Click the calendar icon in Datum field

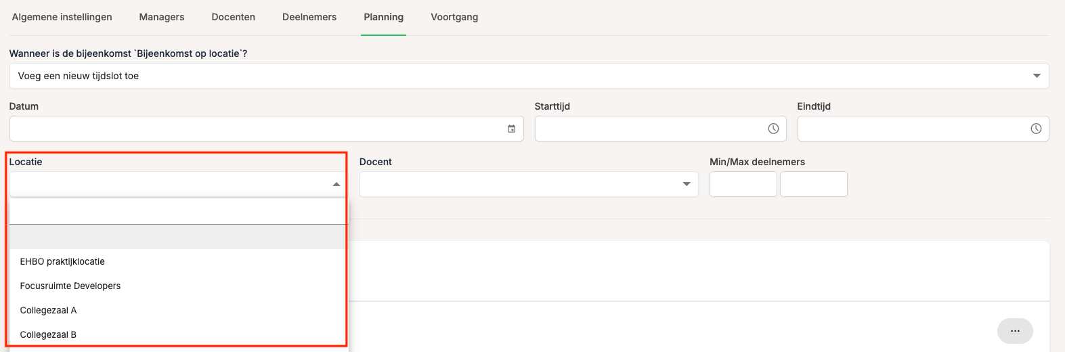[511, 129]
